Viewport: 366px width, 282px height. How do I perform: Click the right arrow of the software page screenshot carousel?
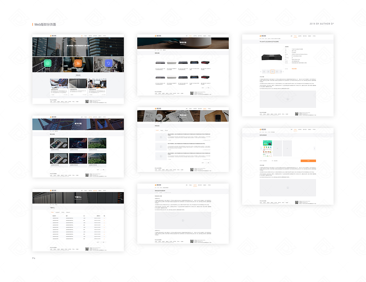tap(315, 148)
